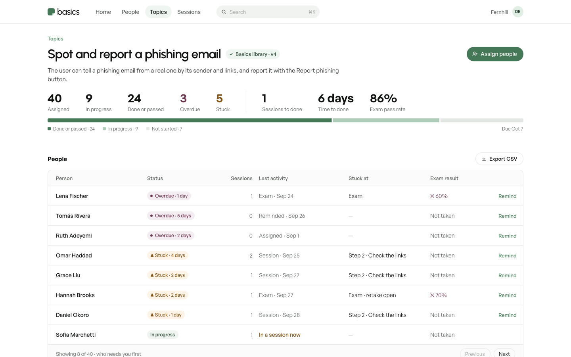Open the People nav tab
This screenshot has width=571, height=357.
(x=130, y=12)
